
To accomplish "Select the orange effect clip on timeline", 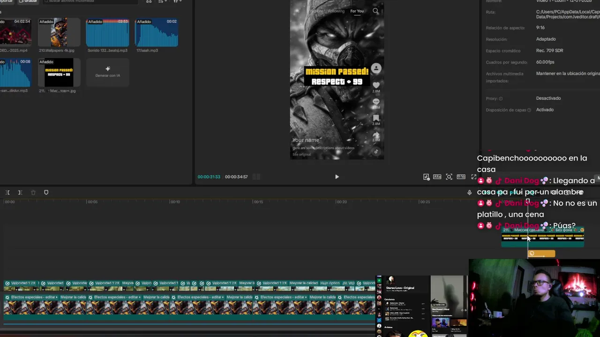I will (x=542, y=254).
